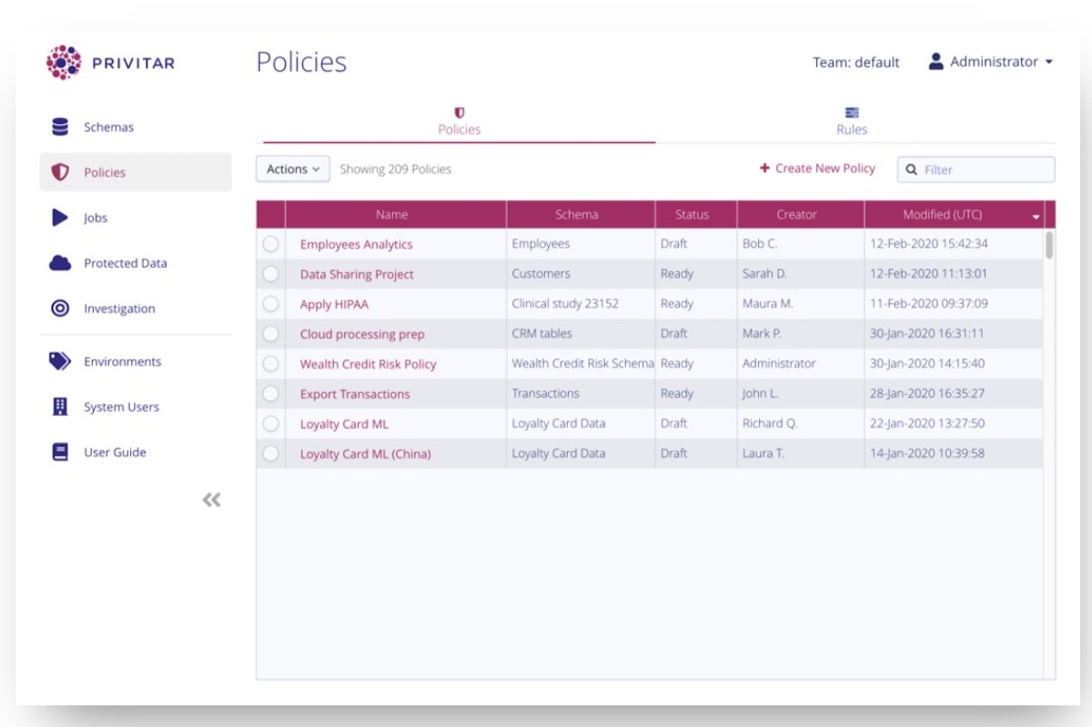The height and width of the screenshot is (727, 1092).
Task: Select the radio button beside Export Transactions
Action: pos(272,393)
